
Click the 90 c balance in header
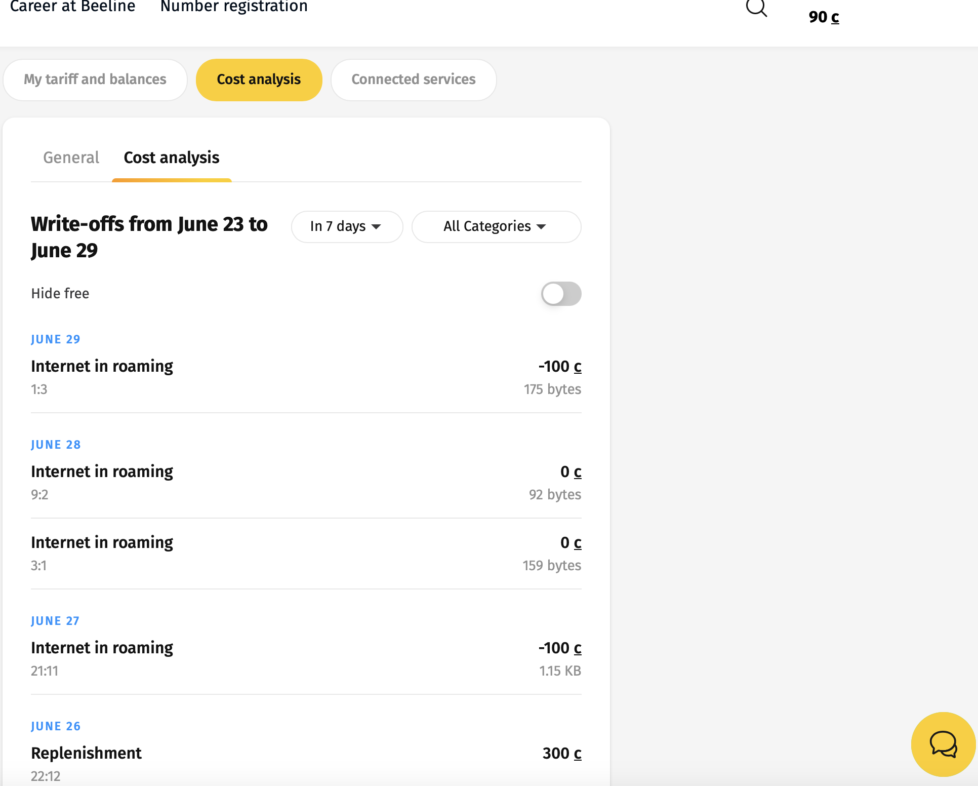[824, 17]
